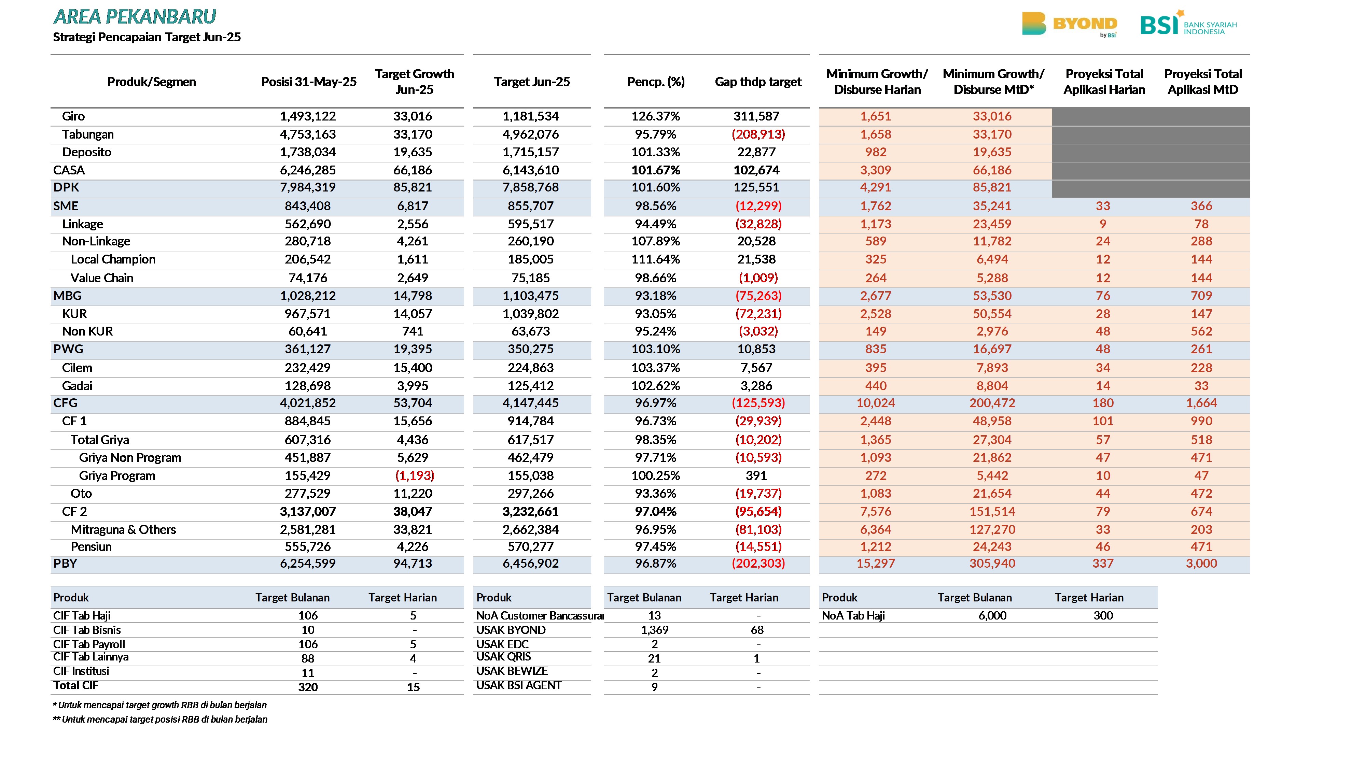Click USAK BYOND monthly target 1,369
This screenshot has height=768, width=1366.
(x=654, y=630)
